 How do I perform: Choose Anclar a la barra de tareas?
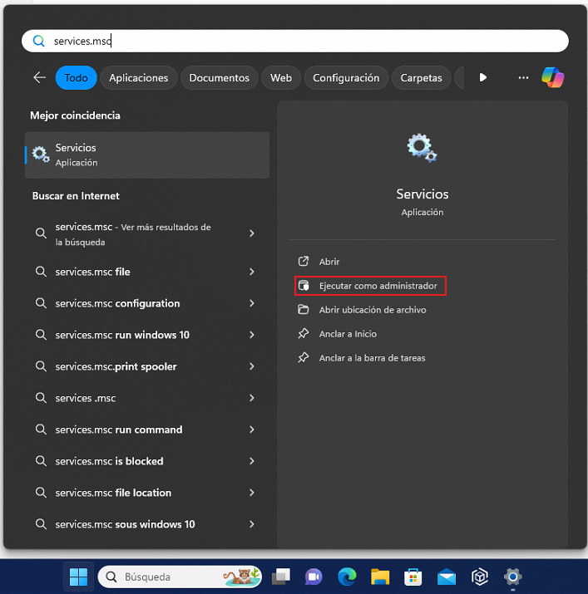tap(371, 357)
